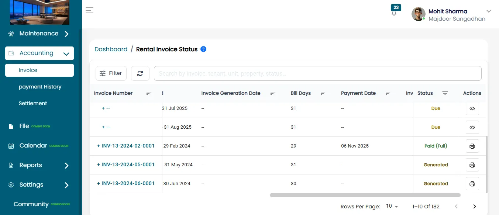The width and height of the screenshot is (499, 215).
Task: Click the property logo thumbnail
Action: [39, 12]
